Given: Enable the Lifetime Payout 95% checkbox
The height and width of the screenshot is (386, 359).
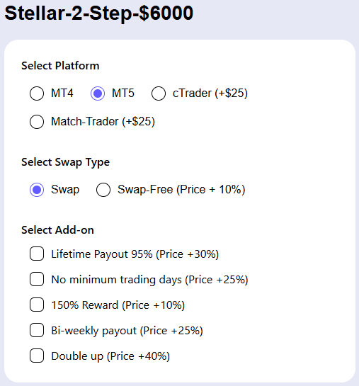Looking at the screenshot, I should (37, 254).
